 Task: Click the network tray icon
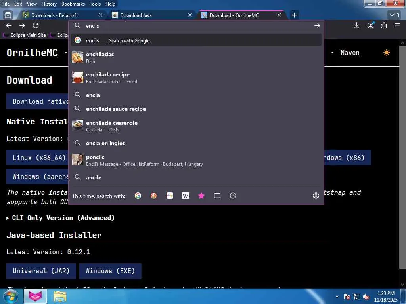pos(356,297)
